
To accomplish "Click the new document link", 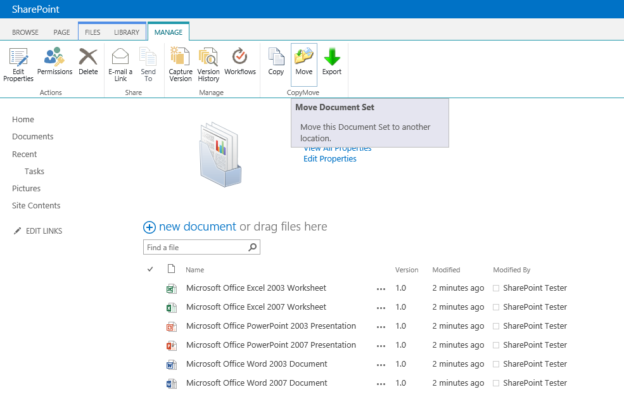I will click(x=198, y=226).
